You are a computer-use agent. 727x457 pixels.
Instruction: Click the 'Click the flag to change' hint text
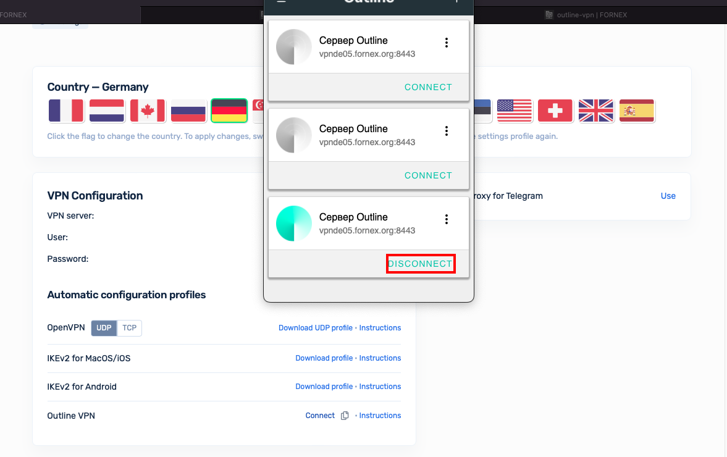coord(155,136)
